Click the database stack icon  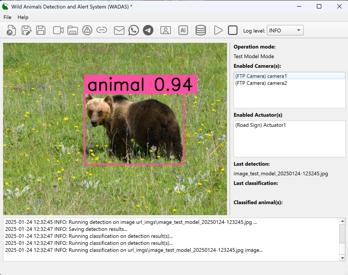pyautogui.click(x=201, y=31)
